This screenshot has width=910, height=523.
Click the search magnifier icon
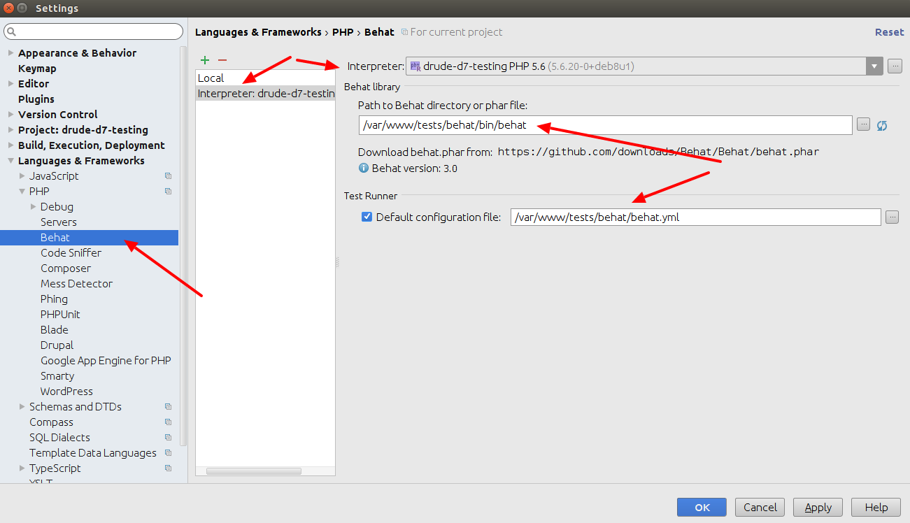tap(13, 31)
